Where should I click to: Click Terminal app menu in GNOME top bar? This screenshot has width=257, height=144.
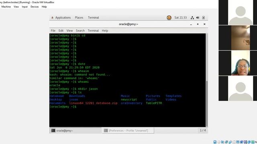(94, 18)
